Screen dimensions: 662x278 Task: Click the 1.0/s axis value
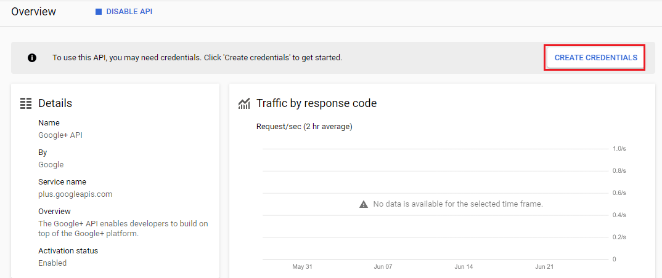click(619, 149)
